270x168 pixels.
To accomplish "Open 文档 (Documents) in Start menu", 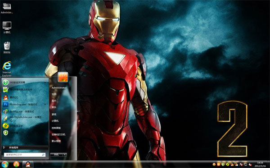I will pos(54,94).
